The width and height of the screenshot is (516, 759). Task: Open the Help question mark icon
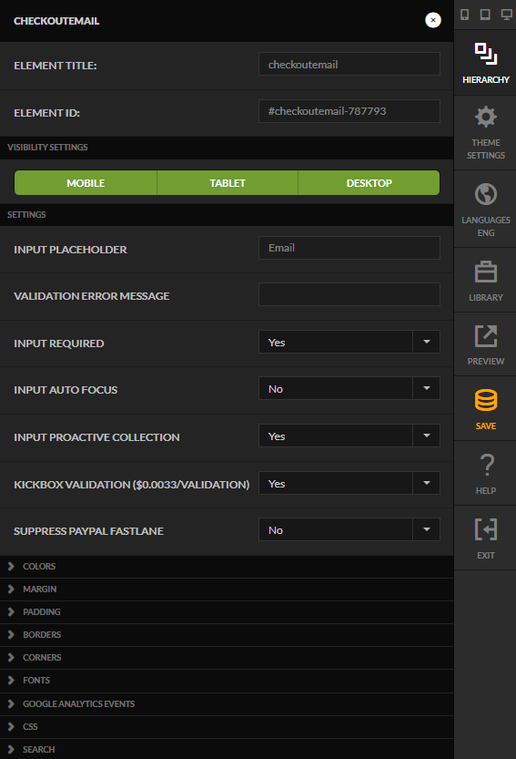(x=486, y=466)
